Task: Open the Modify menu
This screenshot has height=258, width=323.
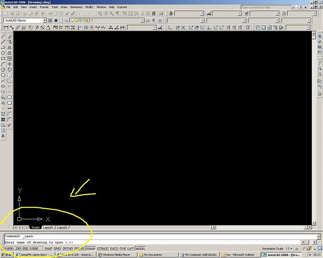Action: click(x=89, y=7)
